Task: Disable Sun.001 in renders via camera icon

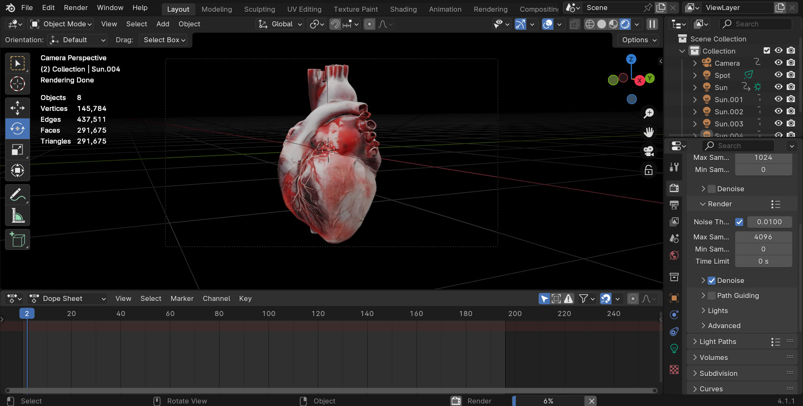Action: click(x=790, y=99)
